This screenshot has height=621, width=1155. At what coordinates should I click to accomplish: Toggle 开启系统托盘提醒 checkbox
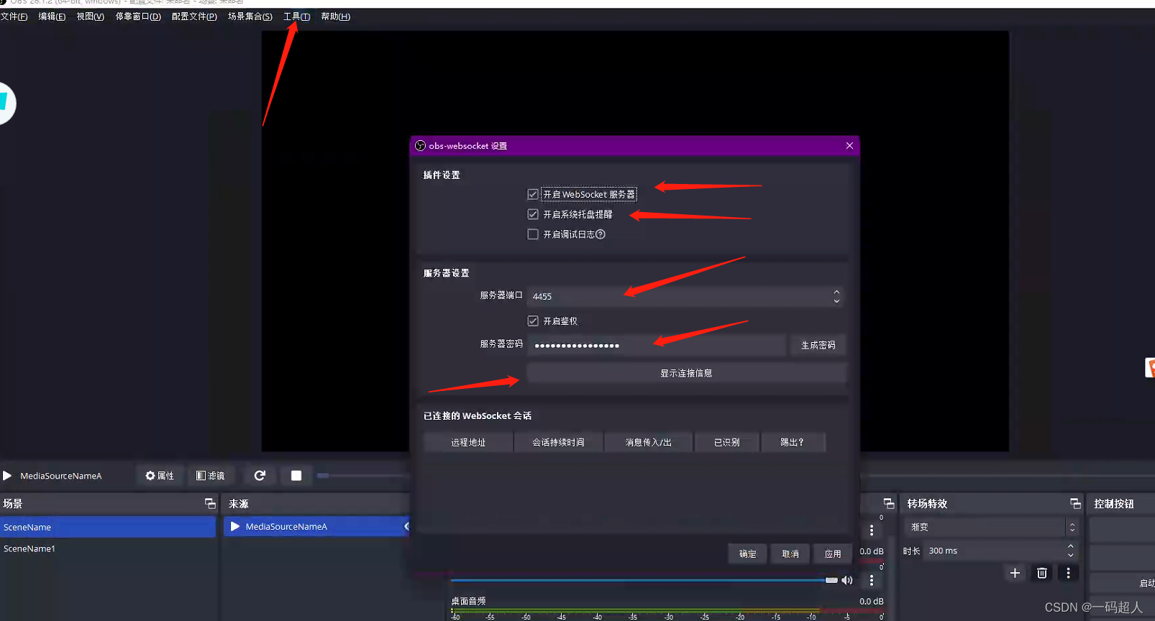(533, 214)
